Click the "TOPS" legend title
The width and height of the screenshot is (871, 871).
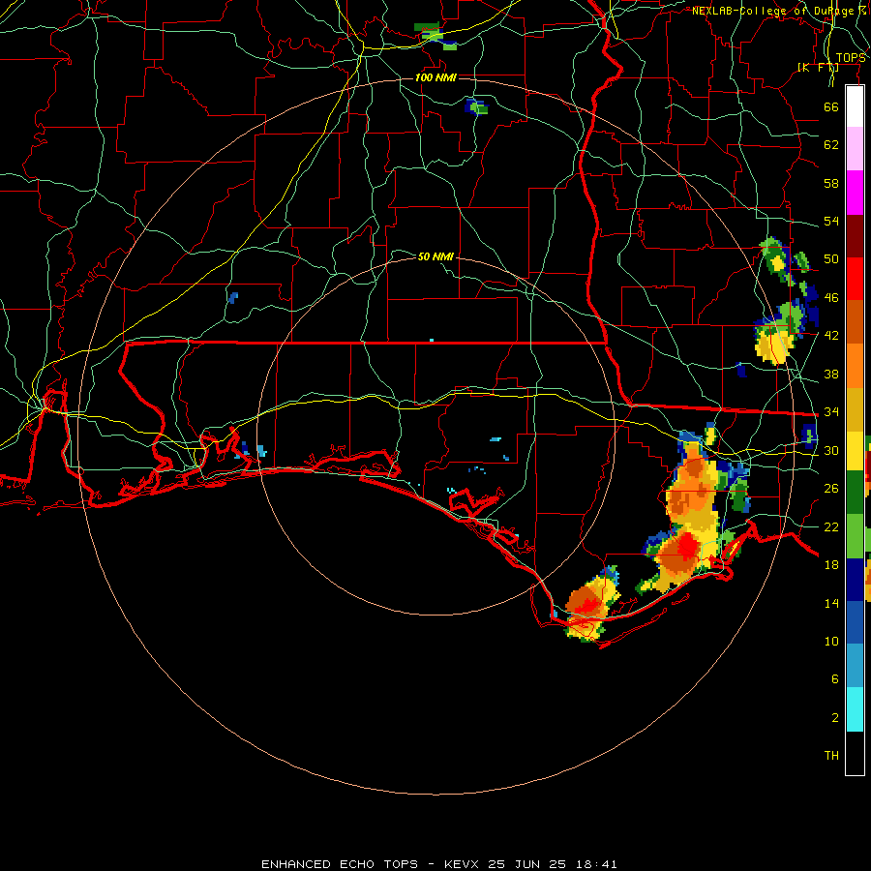[x=851, y=58]
